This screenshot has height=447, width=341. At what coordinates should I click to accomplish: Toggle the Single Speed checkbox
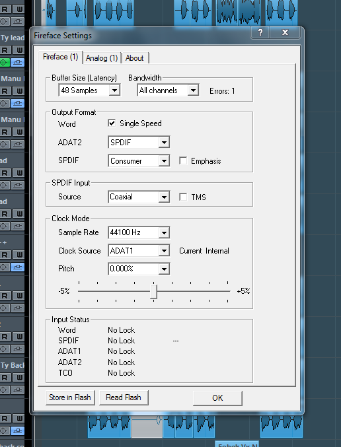point(112,123)
